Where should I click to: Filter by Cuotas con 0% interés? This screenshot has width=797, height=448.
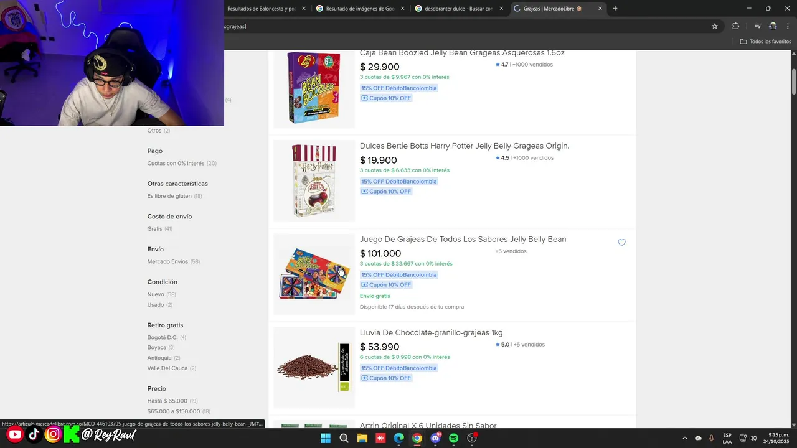176,163
